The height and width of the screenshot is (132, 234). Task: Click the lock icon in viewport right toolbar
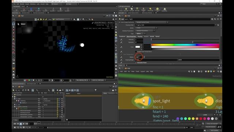click(116, 27)
